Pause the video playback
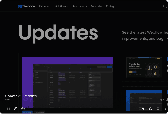 (8, 109)
